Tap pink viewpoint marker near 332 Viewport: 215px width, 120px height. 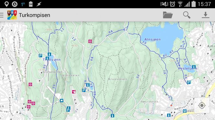[90, 41]
